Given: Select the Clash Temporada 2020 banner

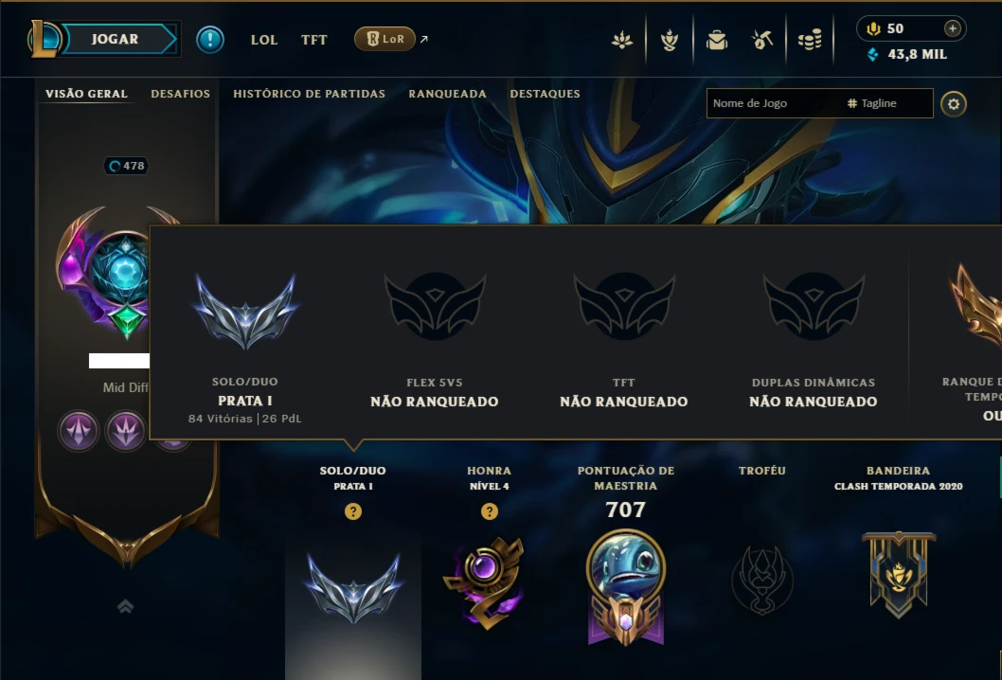Looking at the screenshot, I should (899, 575).
